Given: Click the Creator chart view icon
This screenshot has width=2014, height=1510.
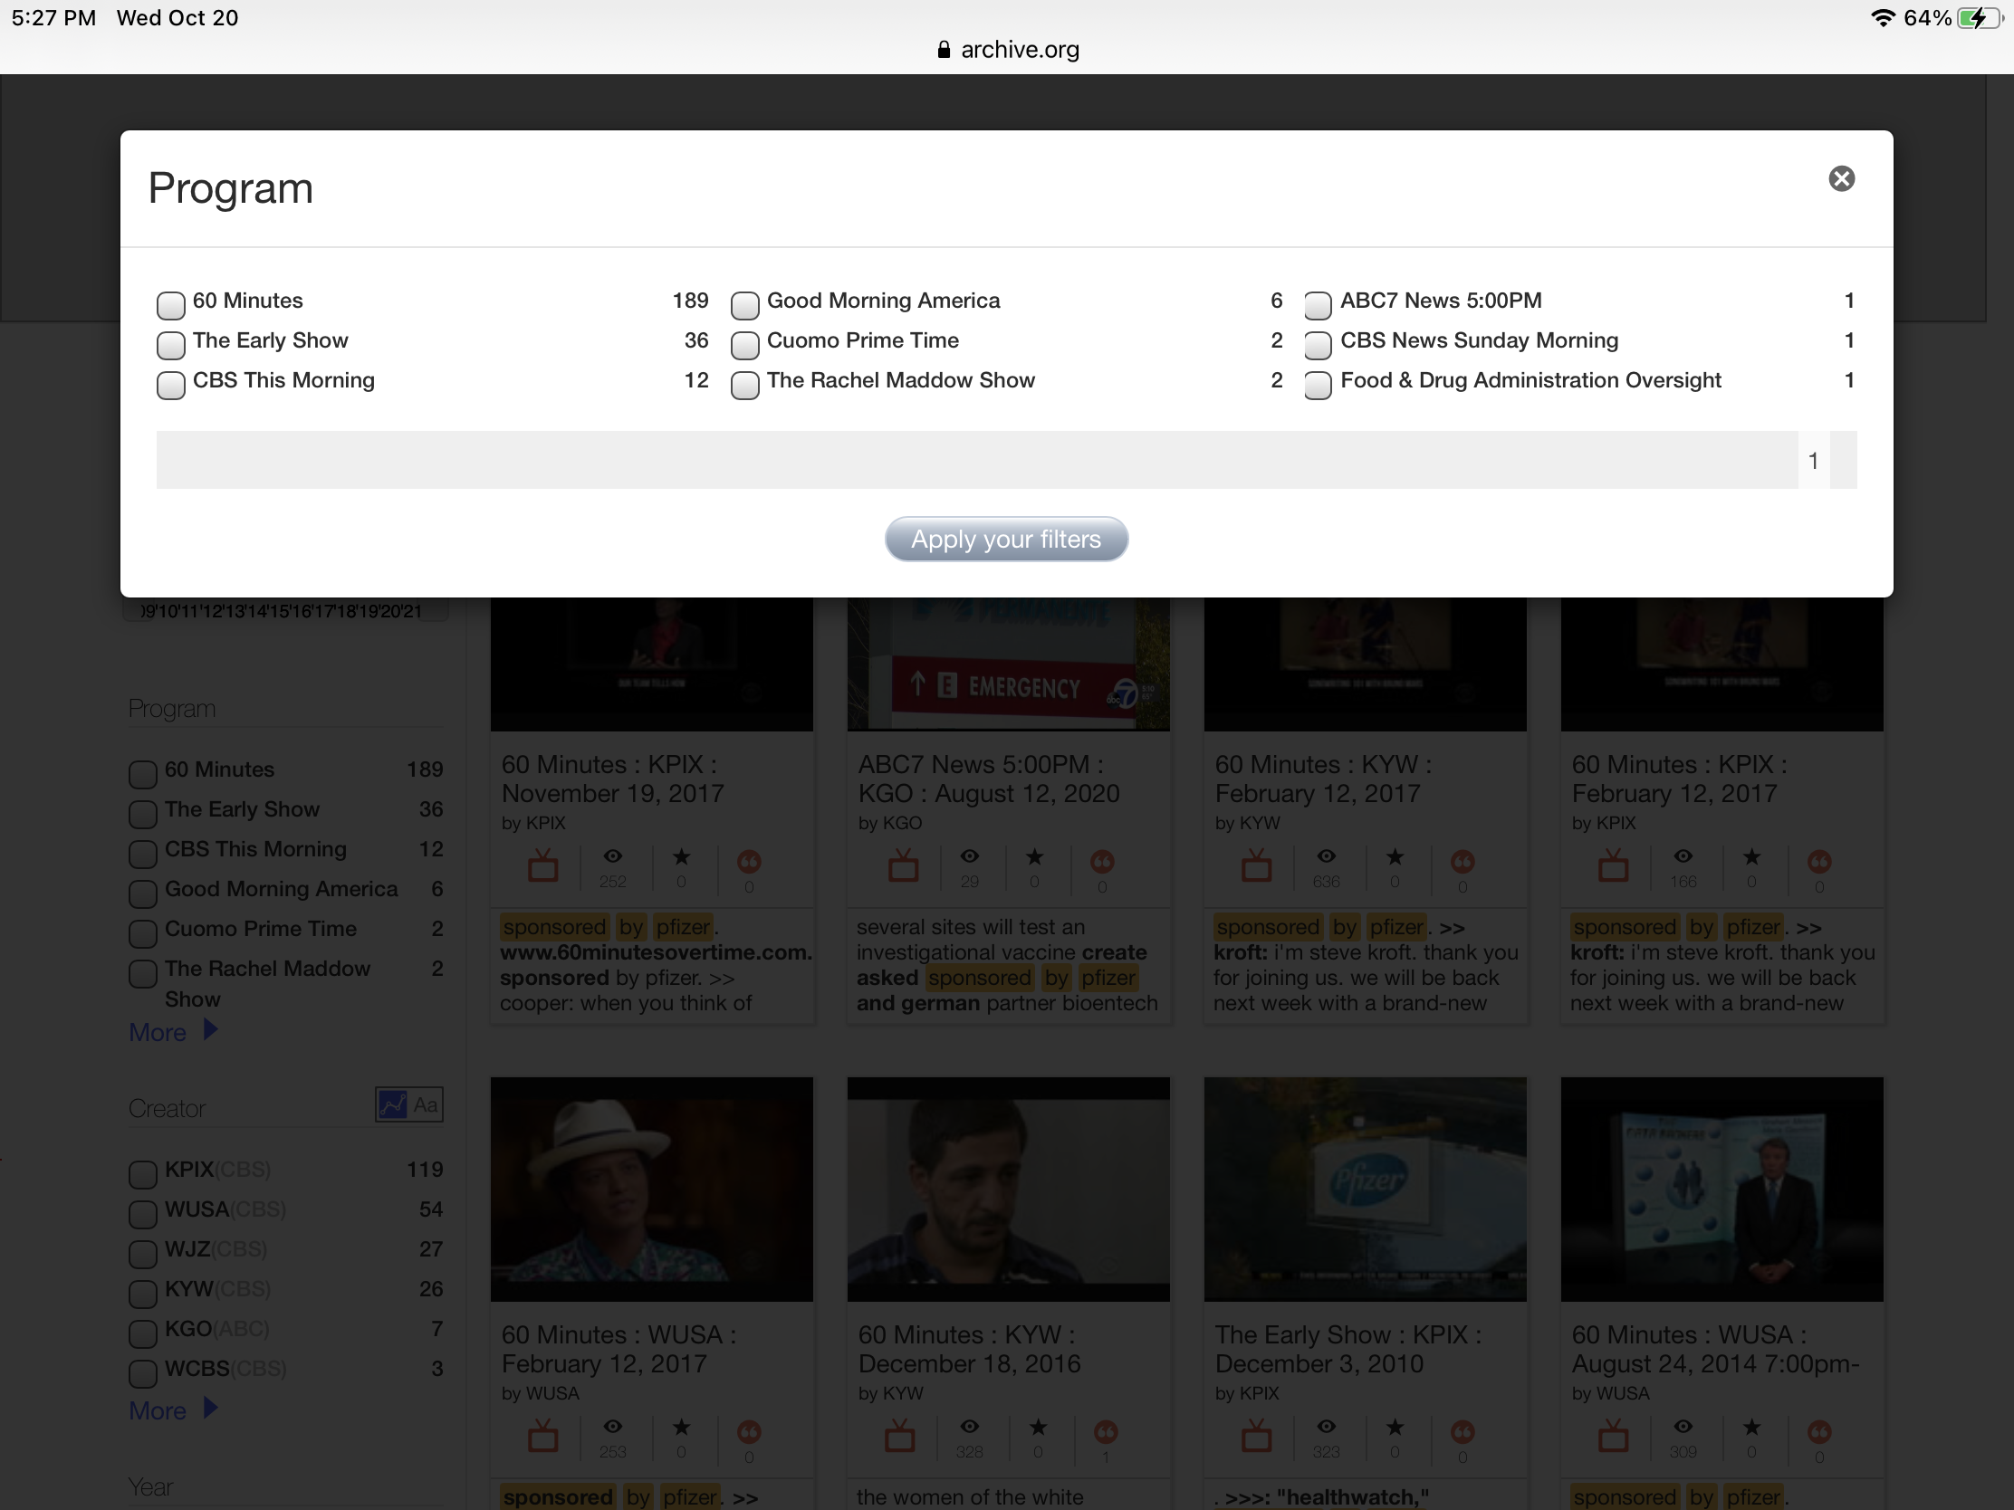Looking at the screenshot, I should [392, 1105].
